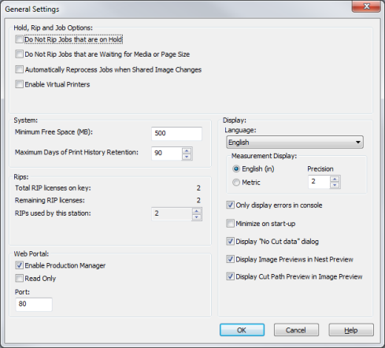This screenshot has width=385, height=348.
Task: Increase Maximum Days of Print History Retention
Action: [187, 150]
